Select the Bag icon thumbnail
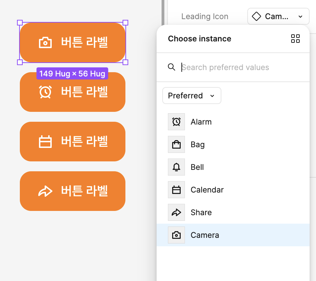 (176, 144)
